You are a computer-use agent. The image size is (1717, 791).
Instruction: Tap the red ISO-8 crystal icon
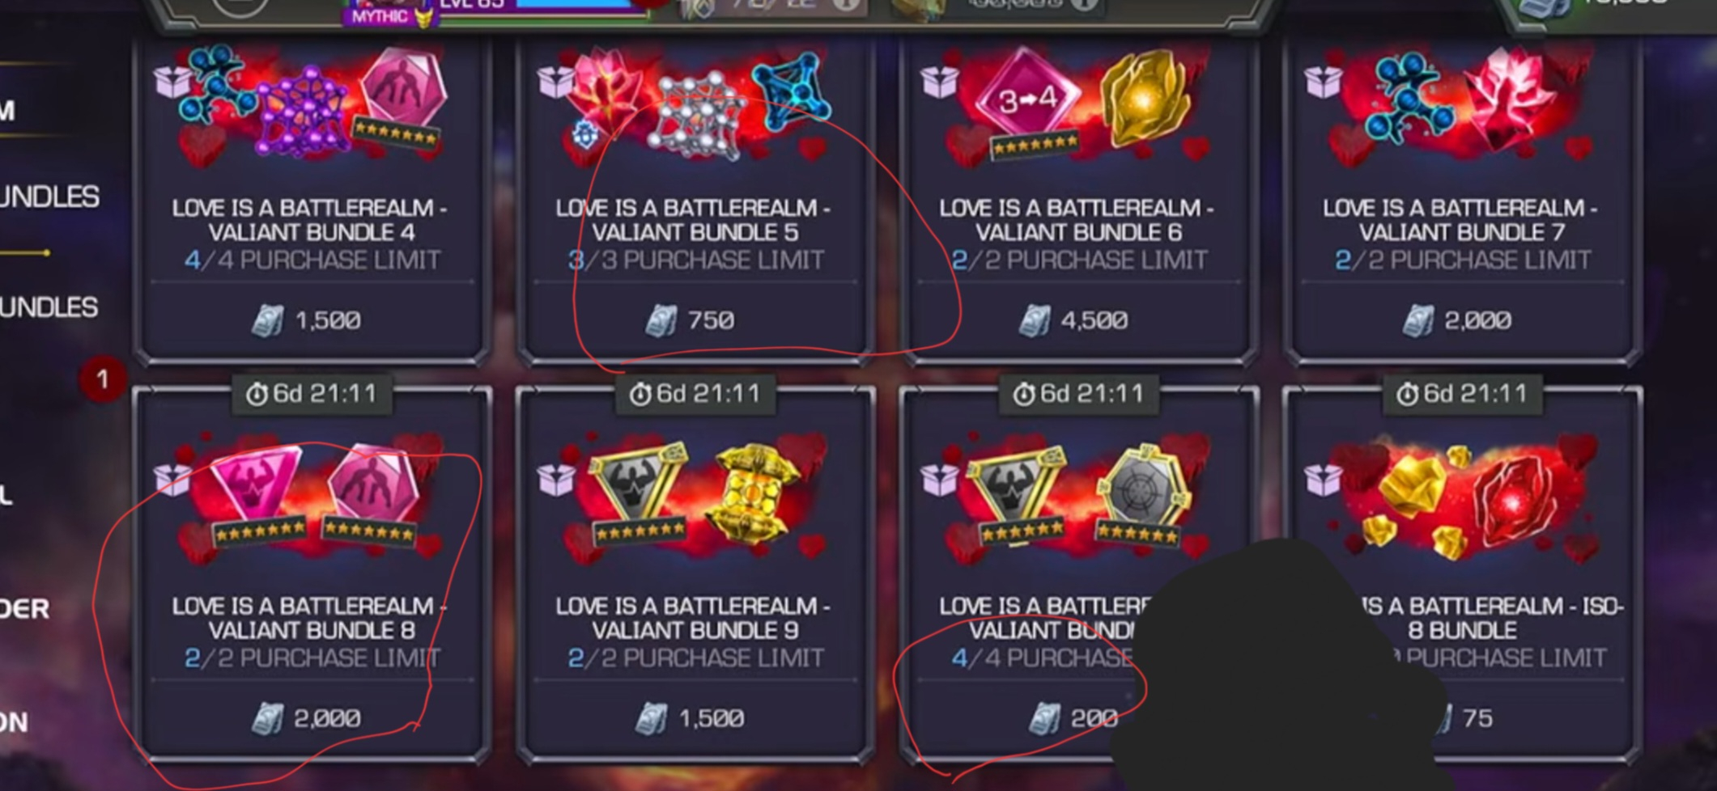click(x=1512, y=501)
